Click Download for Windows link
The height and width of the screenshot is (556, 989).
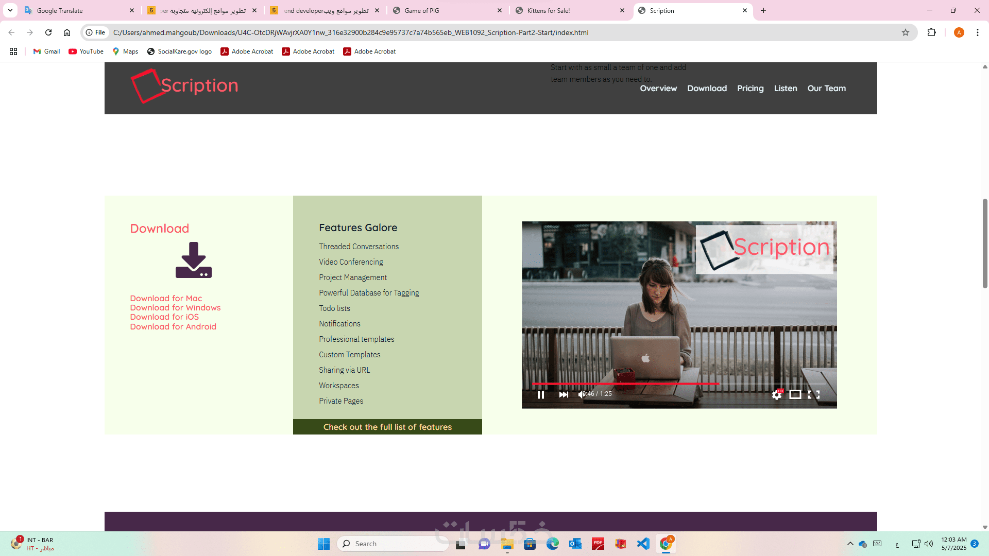pos(175,308)
